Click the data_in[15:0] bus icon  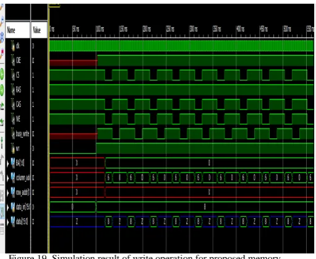[13, 207]
